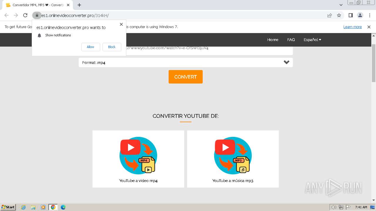Launch Internet Explorer from taskbar
This screenshot has height=211, width=376.
(23, 207)
